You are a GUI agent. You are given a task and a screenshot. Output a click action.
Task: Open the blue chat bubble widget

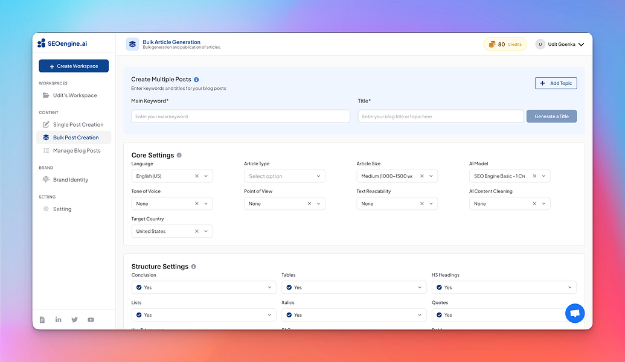point(574,313)
